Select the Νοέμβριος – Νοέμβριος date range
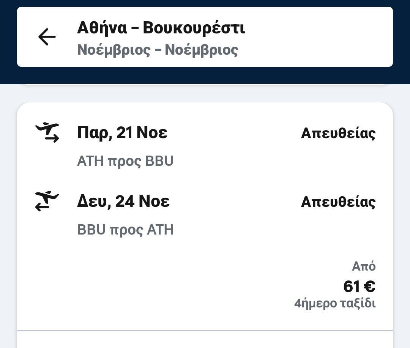 pos(158,50)
